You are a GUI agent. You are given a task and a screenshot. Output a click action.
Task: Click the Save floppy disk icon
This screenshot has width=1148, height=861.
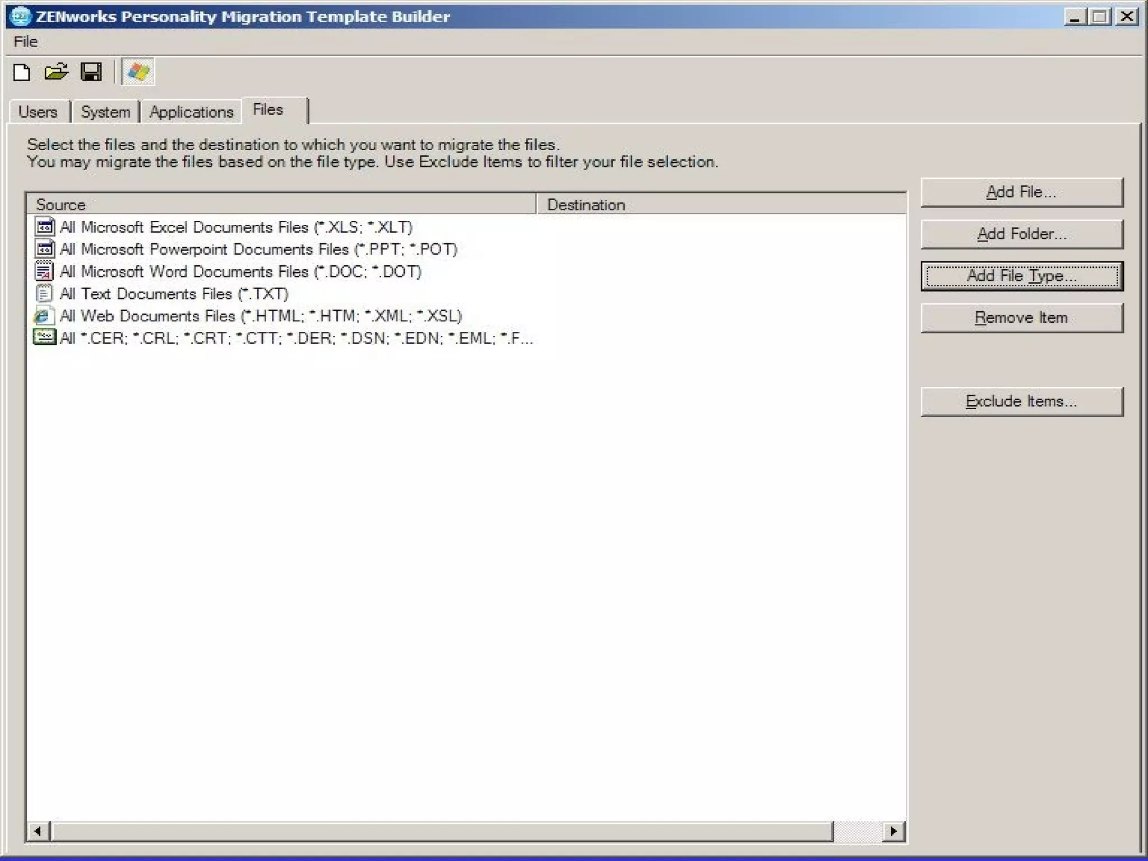point(91,72)
